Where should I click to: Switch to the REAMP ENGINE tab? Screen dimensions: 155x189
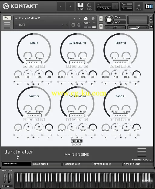[138, 164]
